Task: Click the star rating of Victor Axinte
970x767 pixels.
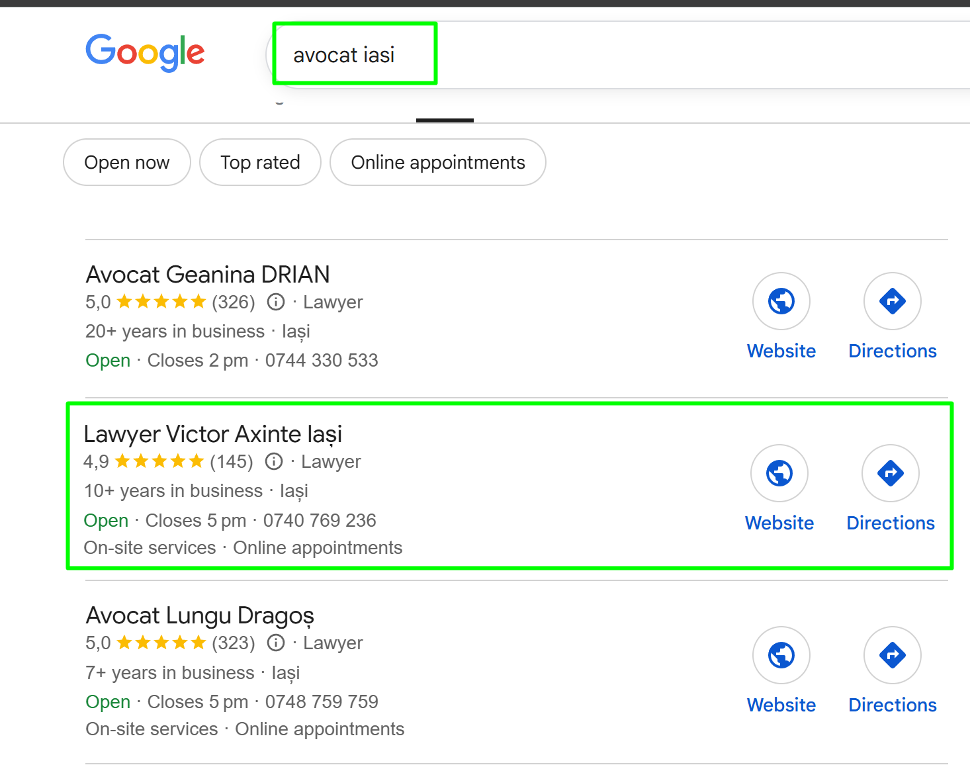Action: (x=159, y=461)
